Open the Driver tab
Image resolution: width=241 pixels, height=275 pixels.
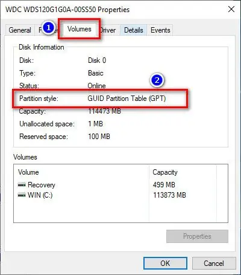[108, 30]
